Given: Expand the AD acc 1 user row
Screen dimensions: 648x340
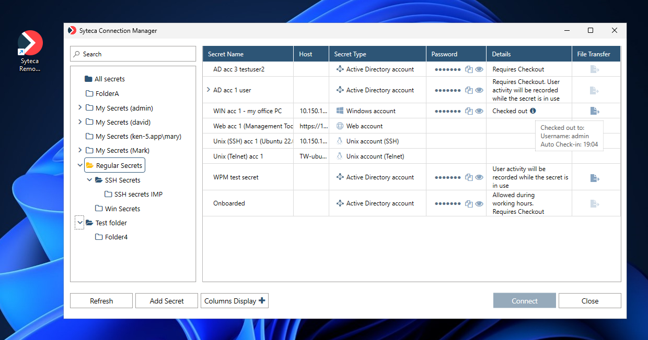Looking at the screenshot, I should pos(209,90).
